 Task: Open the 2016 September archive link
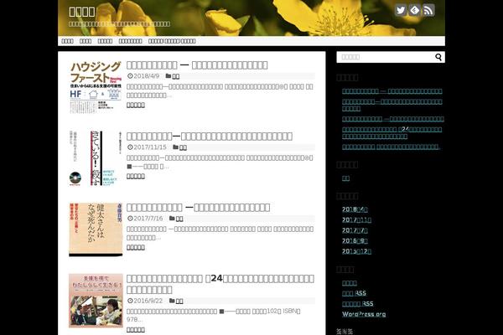[355, 241]
